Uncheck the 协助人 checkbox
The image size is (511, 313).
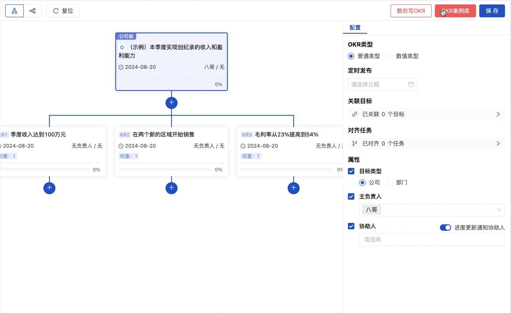(x=351, y=226)
